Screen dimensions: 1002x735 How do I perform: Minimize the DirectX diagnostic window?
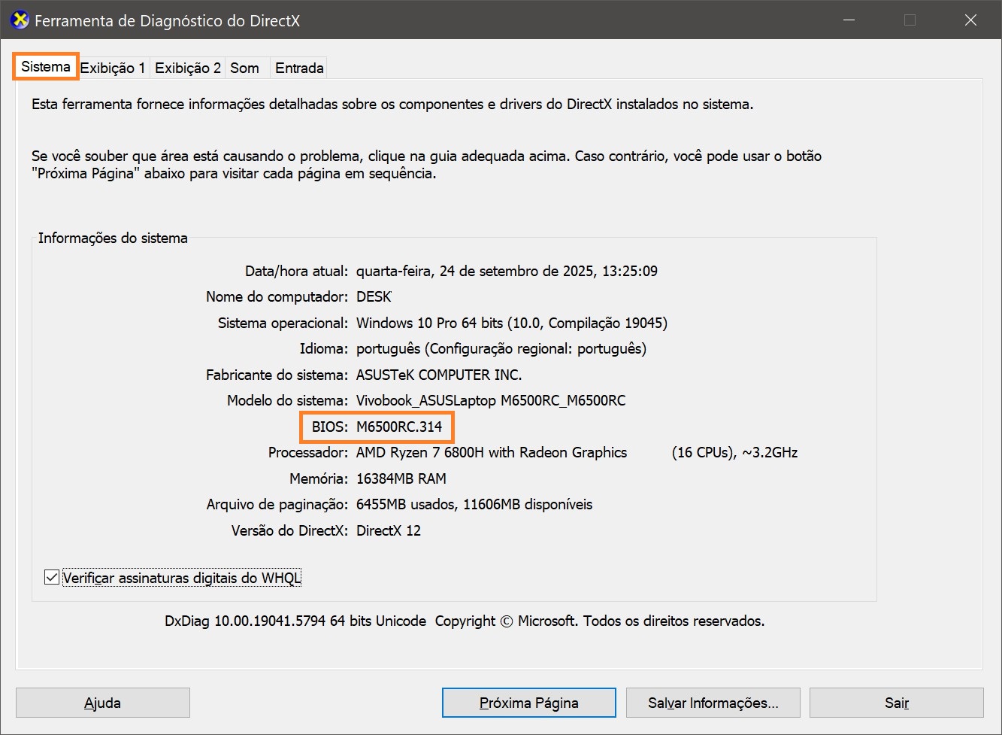(849, 20)
